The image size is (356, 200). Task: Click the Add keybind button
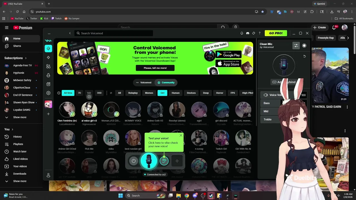click(284, 82)
